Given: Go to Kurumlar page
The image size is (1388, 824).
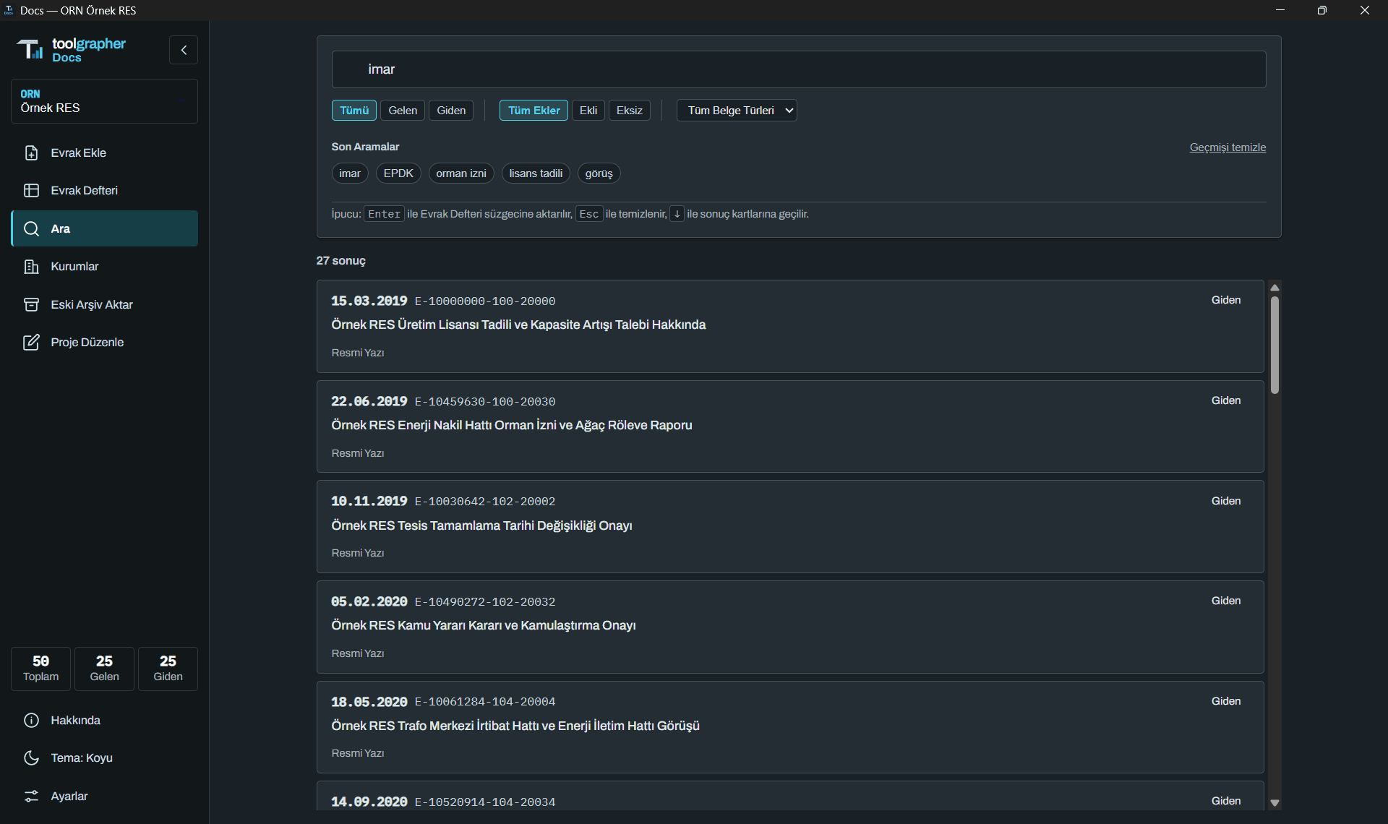Looking at the screenshot, I should 104,267.
